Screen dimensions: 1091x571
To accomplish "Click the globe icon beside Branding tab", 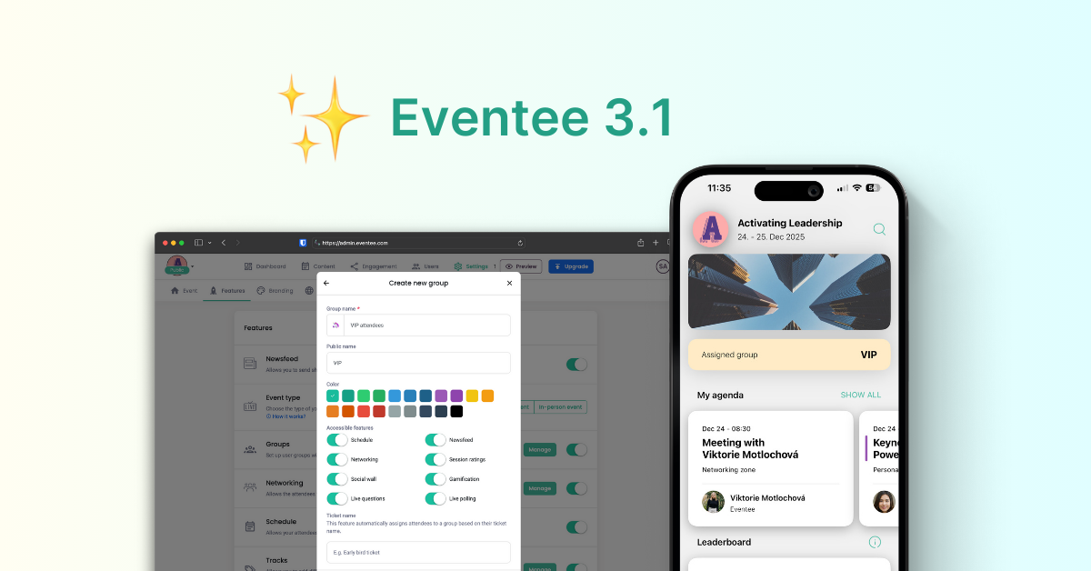I will click(309, 291).
